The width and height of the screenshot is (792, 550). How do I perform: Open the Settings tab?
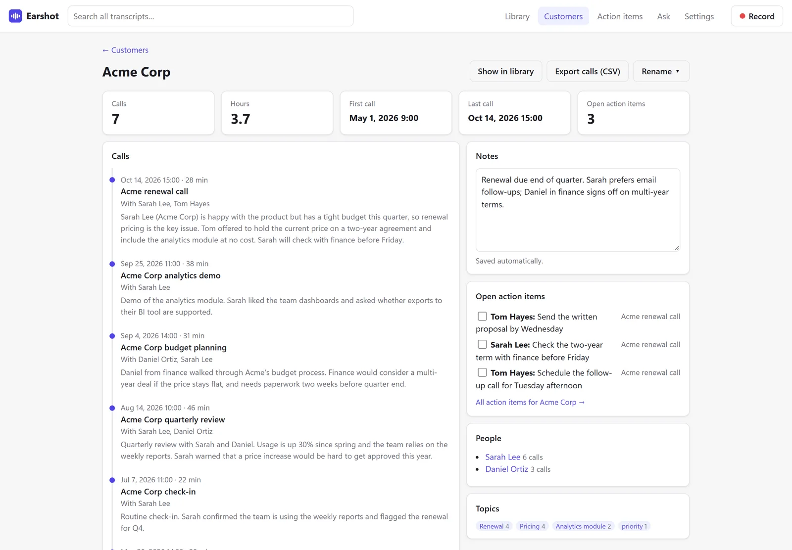pos(699,16)
